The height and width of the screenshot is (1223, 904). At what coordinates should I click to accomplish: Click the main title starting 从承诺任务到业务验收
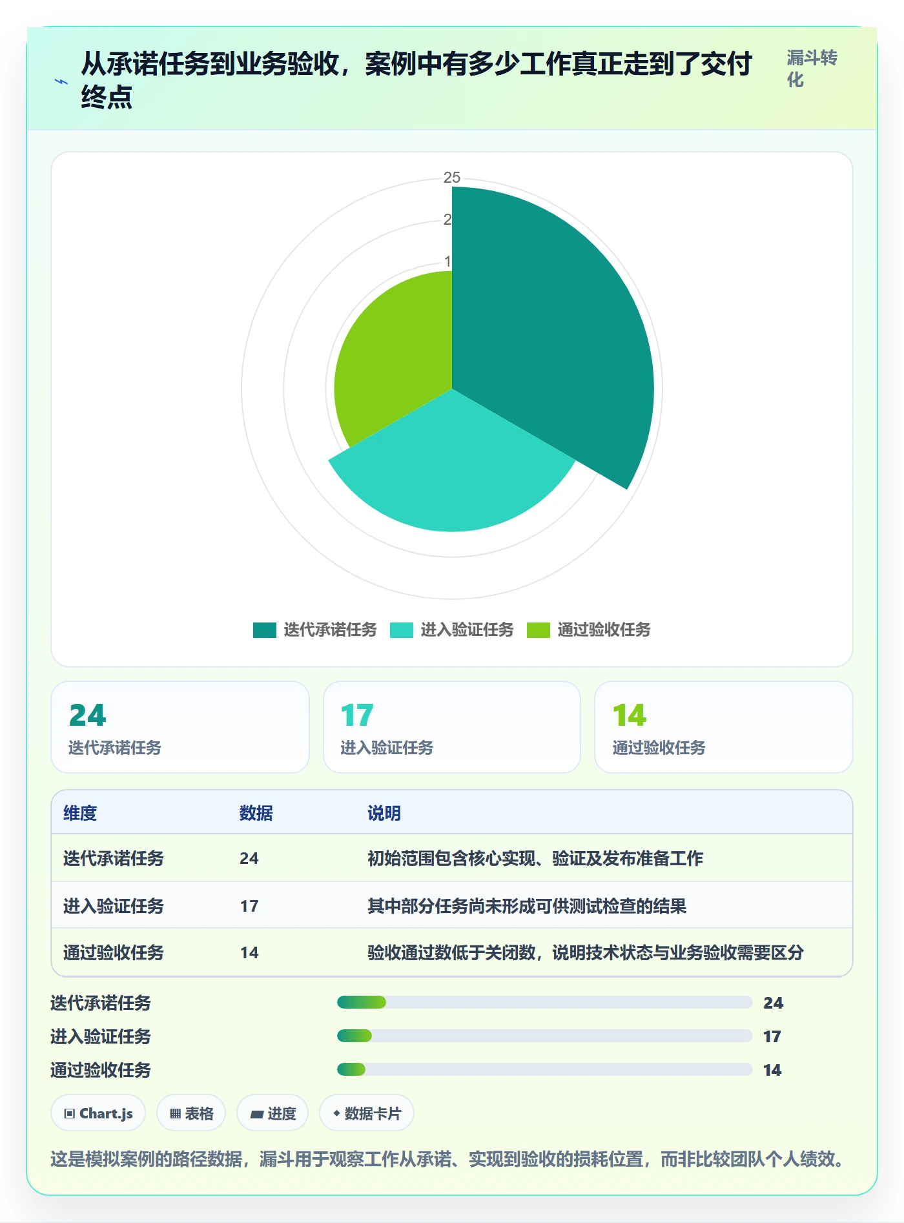click(416, 80)
